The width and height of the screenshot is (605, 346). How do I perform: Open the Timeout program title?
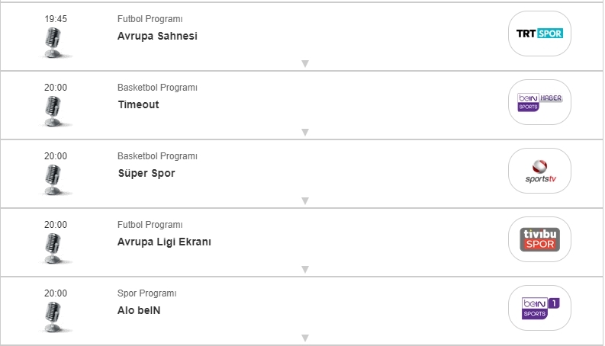138,104
